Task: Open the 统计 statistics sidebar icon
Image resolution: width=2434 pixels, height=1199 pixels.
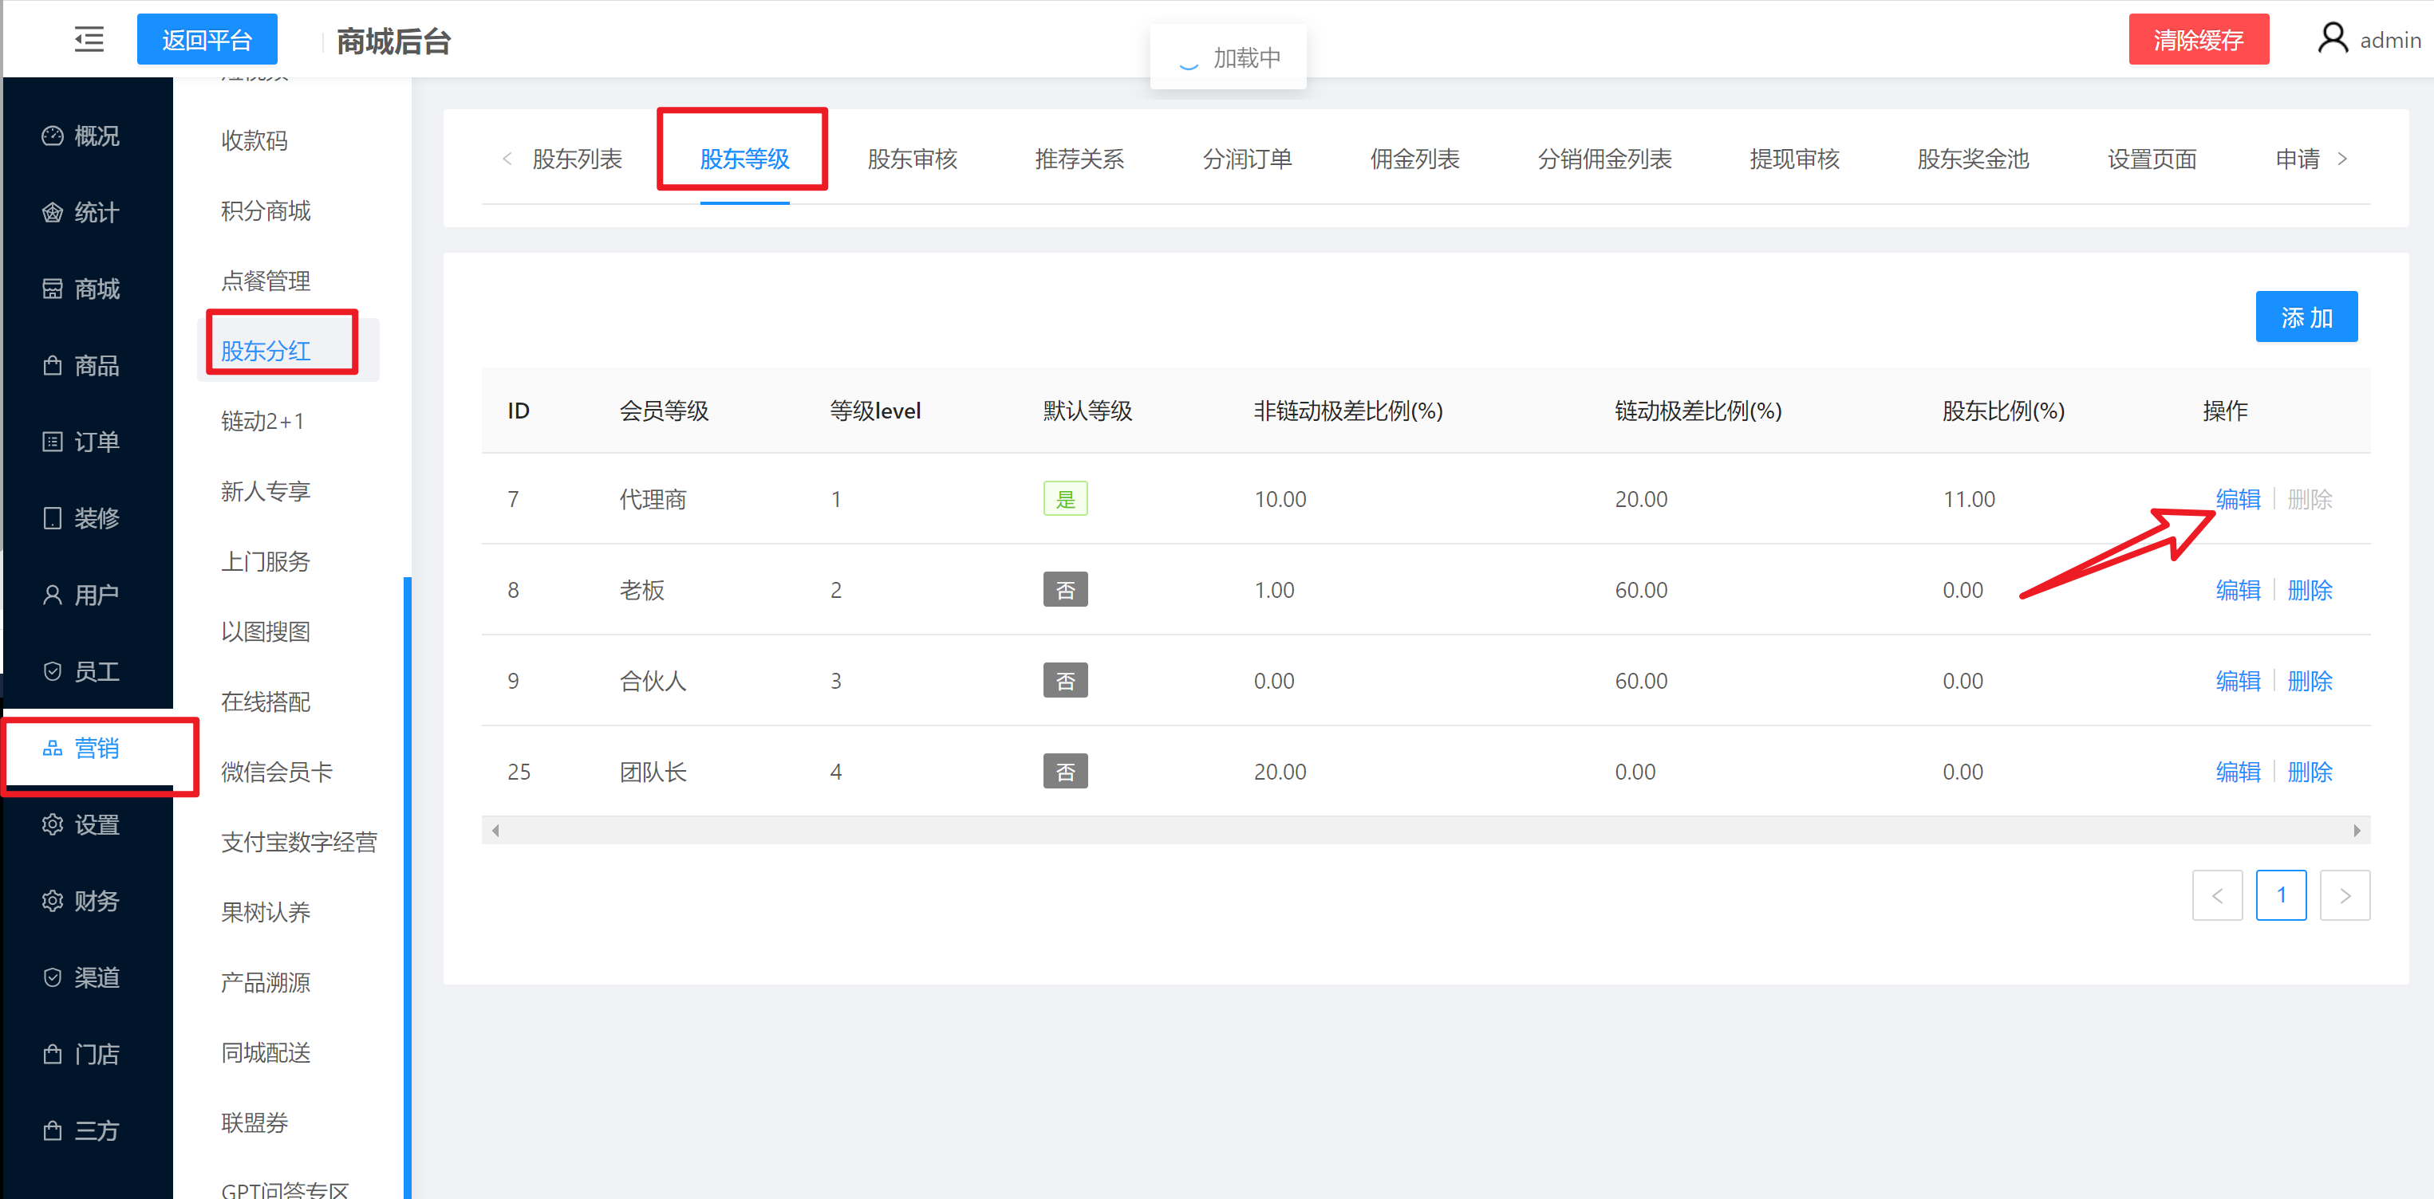Action: (x=53, y=212)
